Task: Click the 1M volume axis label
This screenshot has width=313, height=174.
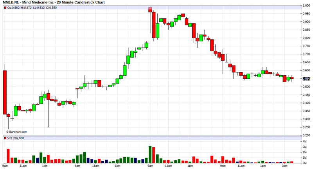Action: (305, 158)
